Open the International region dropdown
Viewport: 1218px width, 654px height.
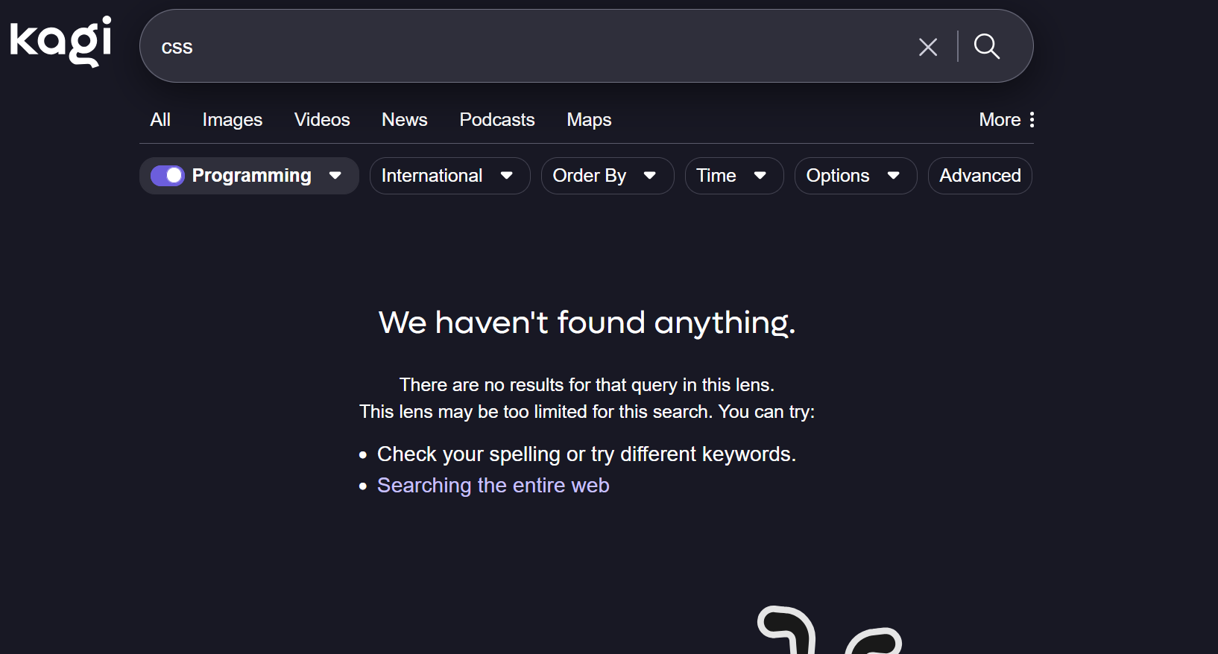coord(449,176)
